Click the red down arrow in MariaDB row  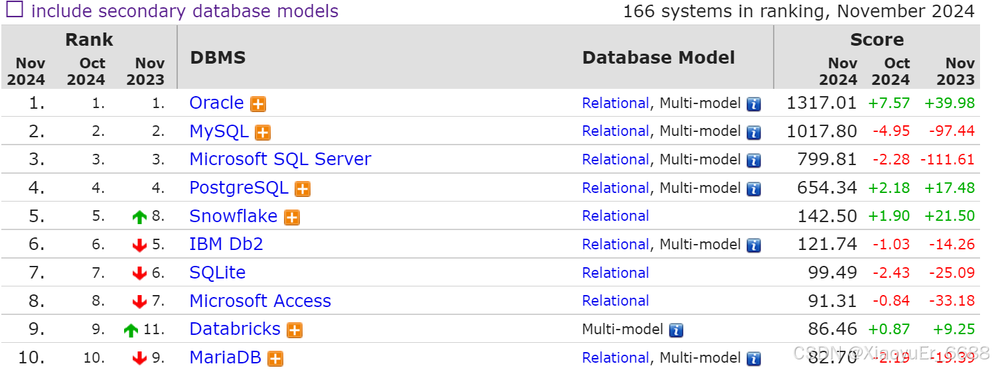[139, 359]
